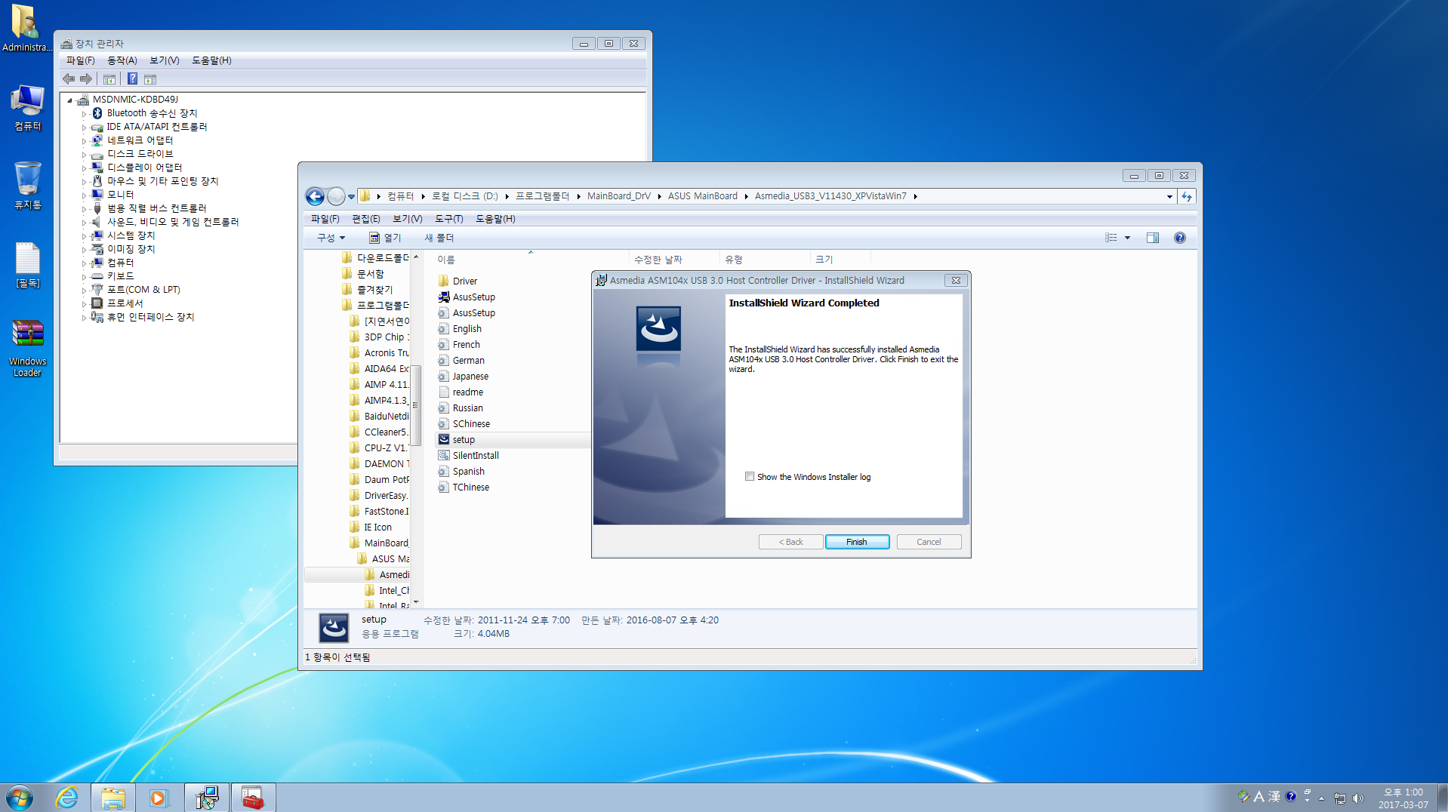Collapse the MSDNMIC-KDBD49J root node

[x=69, y=100]
